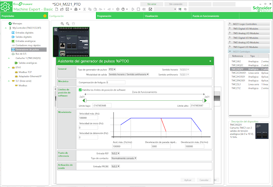Click the high limit slider handle
The width and height of the screenshot is (273, 187).
205,101
